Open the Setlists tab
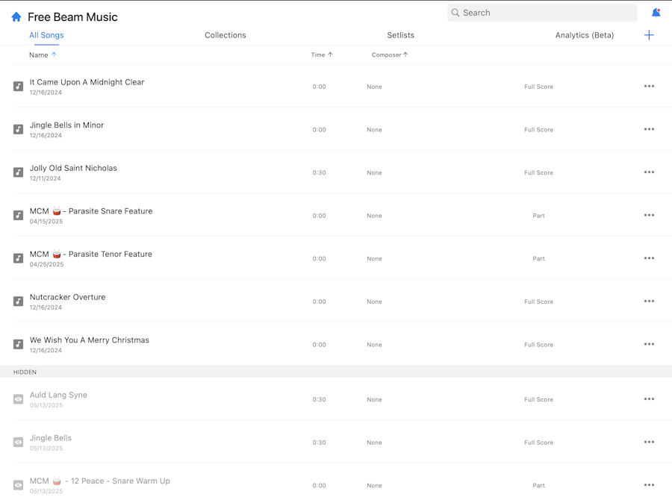672x497 pixels. 401,35
